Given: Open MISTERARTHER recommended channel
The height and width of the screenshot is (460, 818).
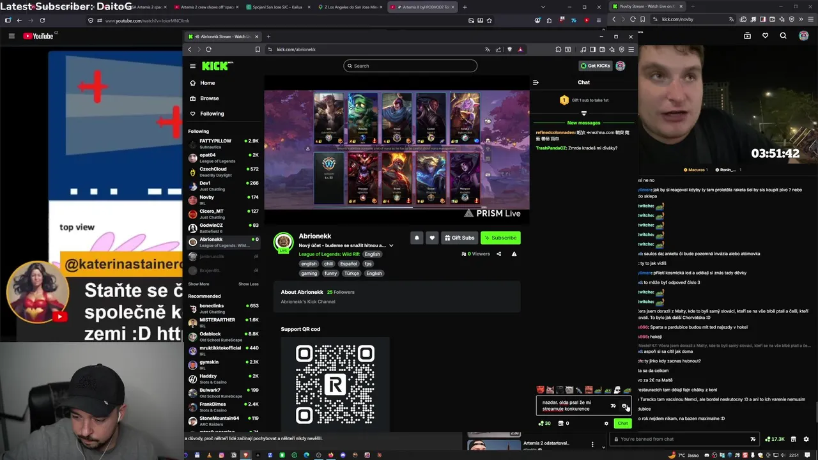Looking at the screenshot, I should (x=224, y=322).
